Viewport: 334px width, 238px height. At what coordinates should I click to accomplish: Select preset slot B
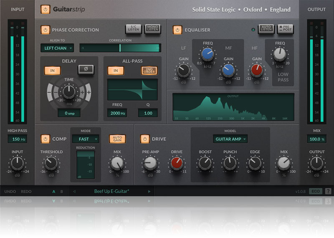tap(61, 192)
